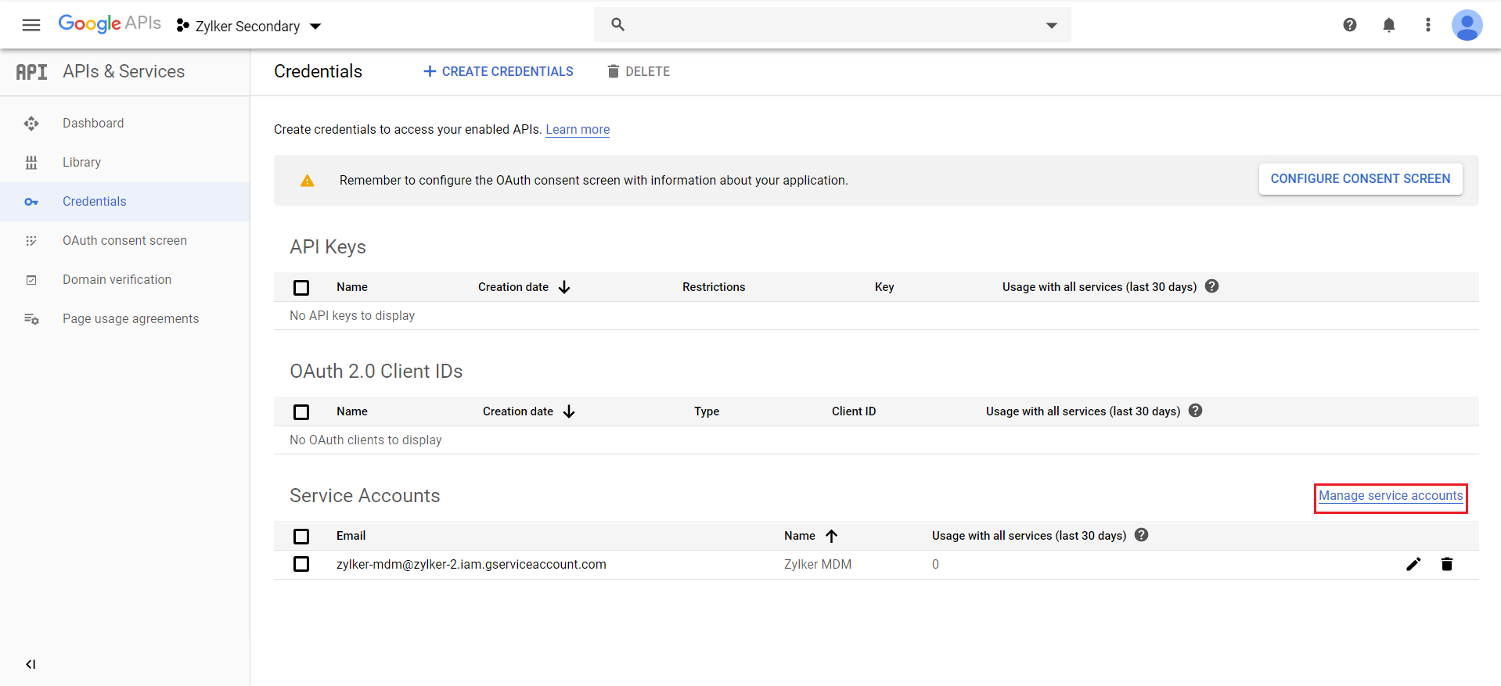Sort API Keys by creation date
Viewport: 1501px width, 686px height.
[523, 287]
